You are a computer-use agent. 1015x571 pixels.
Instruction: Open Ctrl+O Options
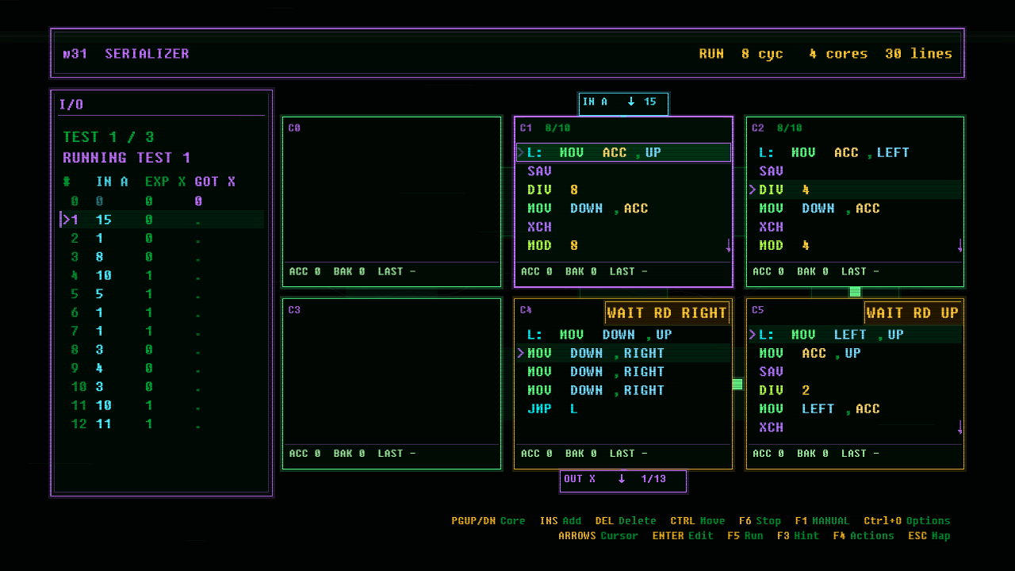(x=907, y=521)
